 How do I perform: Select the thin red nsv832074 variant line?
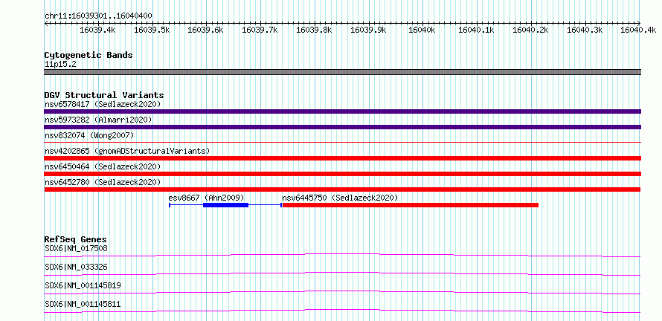pos(342,143)
